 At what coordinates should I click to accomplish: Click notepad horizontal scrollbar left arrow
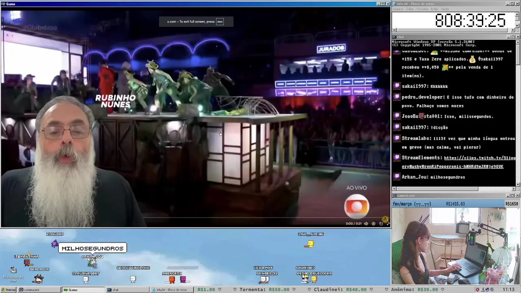394,30
